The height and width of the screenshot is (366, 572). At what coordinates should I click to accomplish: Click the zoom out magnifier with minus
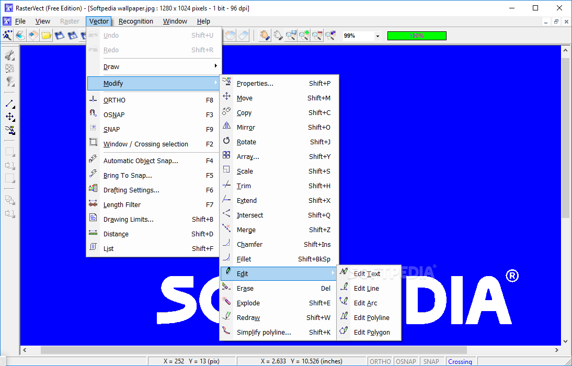point(317,36)
